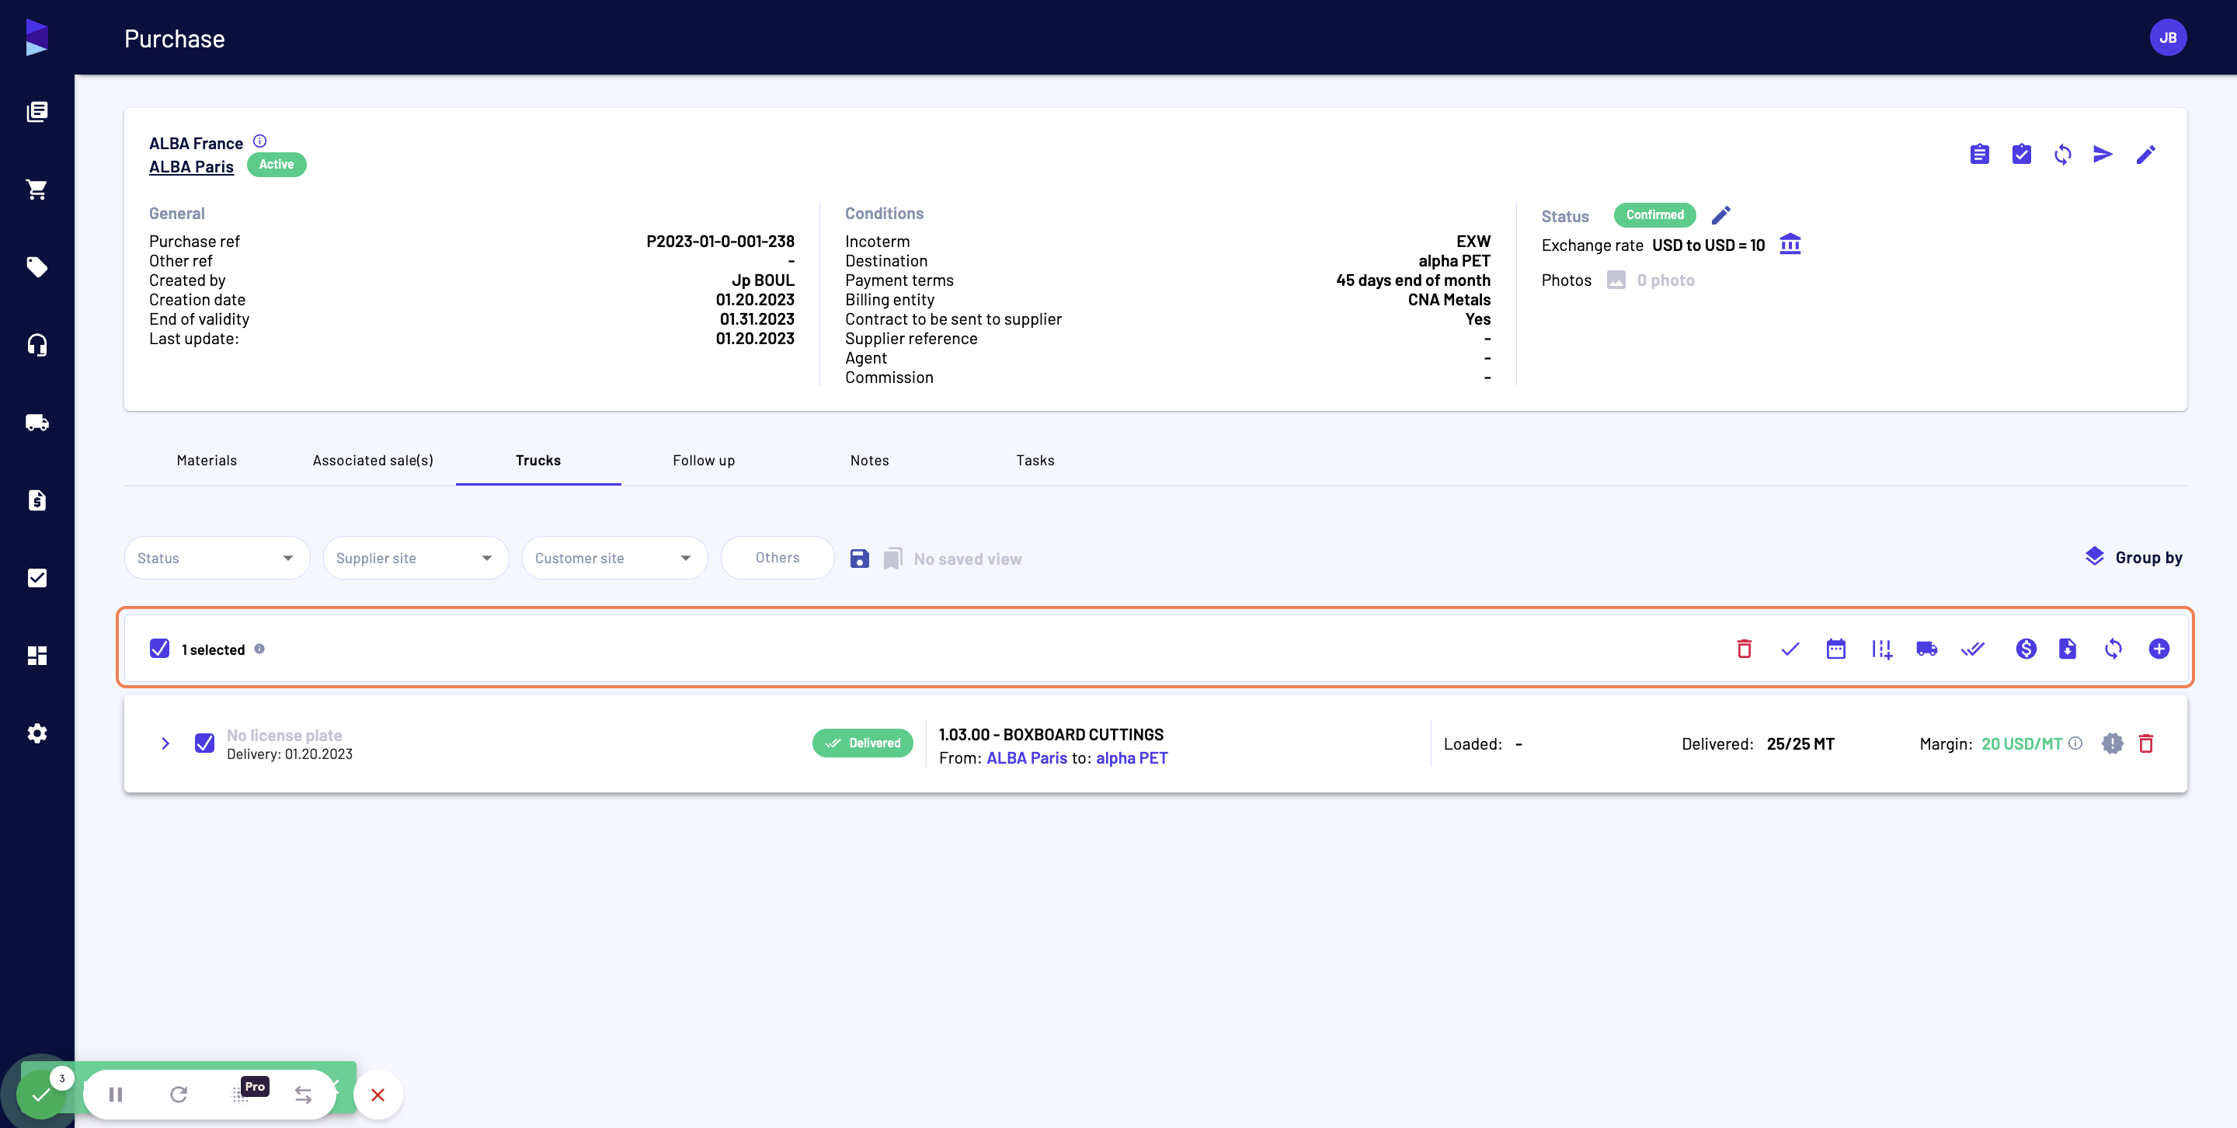Click the double checkmark icon in selection toolbar
2237x1128 pixels.
tap(1973, 649)
